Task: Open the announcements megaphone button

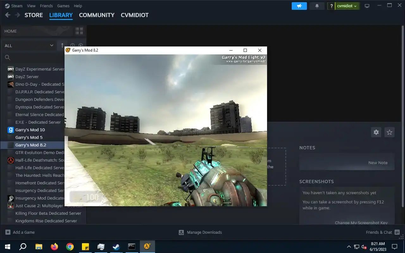Action: [299, 6]
